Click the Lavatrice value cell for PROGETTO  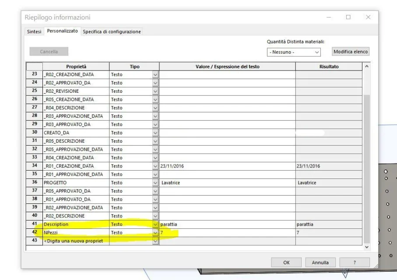pos(227,183)
